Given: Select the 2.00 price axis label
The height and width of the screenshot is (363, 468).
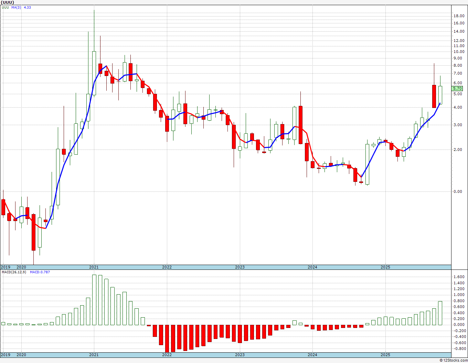Looking at the screenshot, I should (458, 150).
